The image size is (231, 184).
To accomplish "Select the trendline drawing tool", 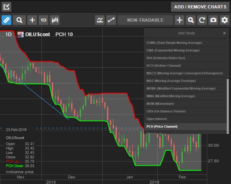I will click(x=111, y=20).
